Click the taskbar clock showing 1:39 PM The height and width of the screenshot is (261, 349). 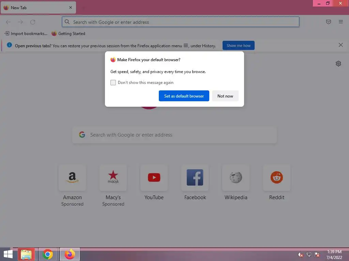[x=334, y=255]
